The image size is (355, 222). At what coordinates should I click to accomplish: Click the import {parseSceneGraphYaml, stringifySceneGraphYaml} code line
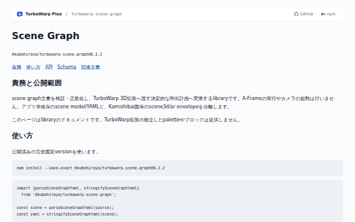coord(78,188)
